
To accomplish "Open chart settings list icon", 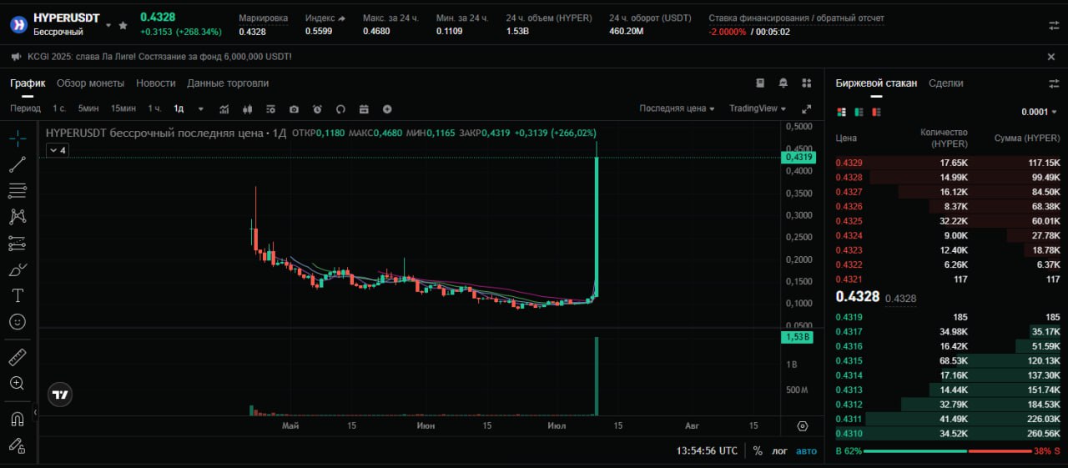I will click(x=270, y=109).
